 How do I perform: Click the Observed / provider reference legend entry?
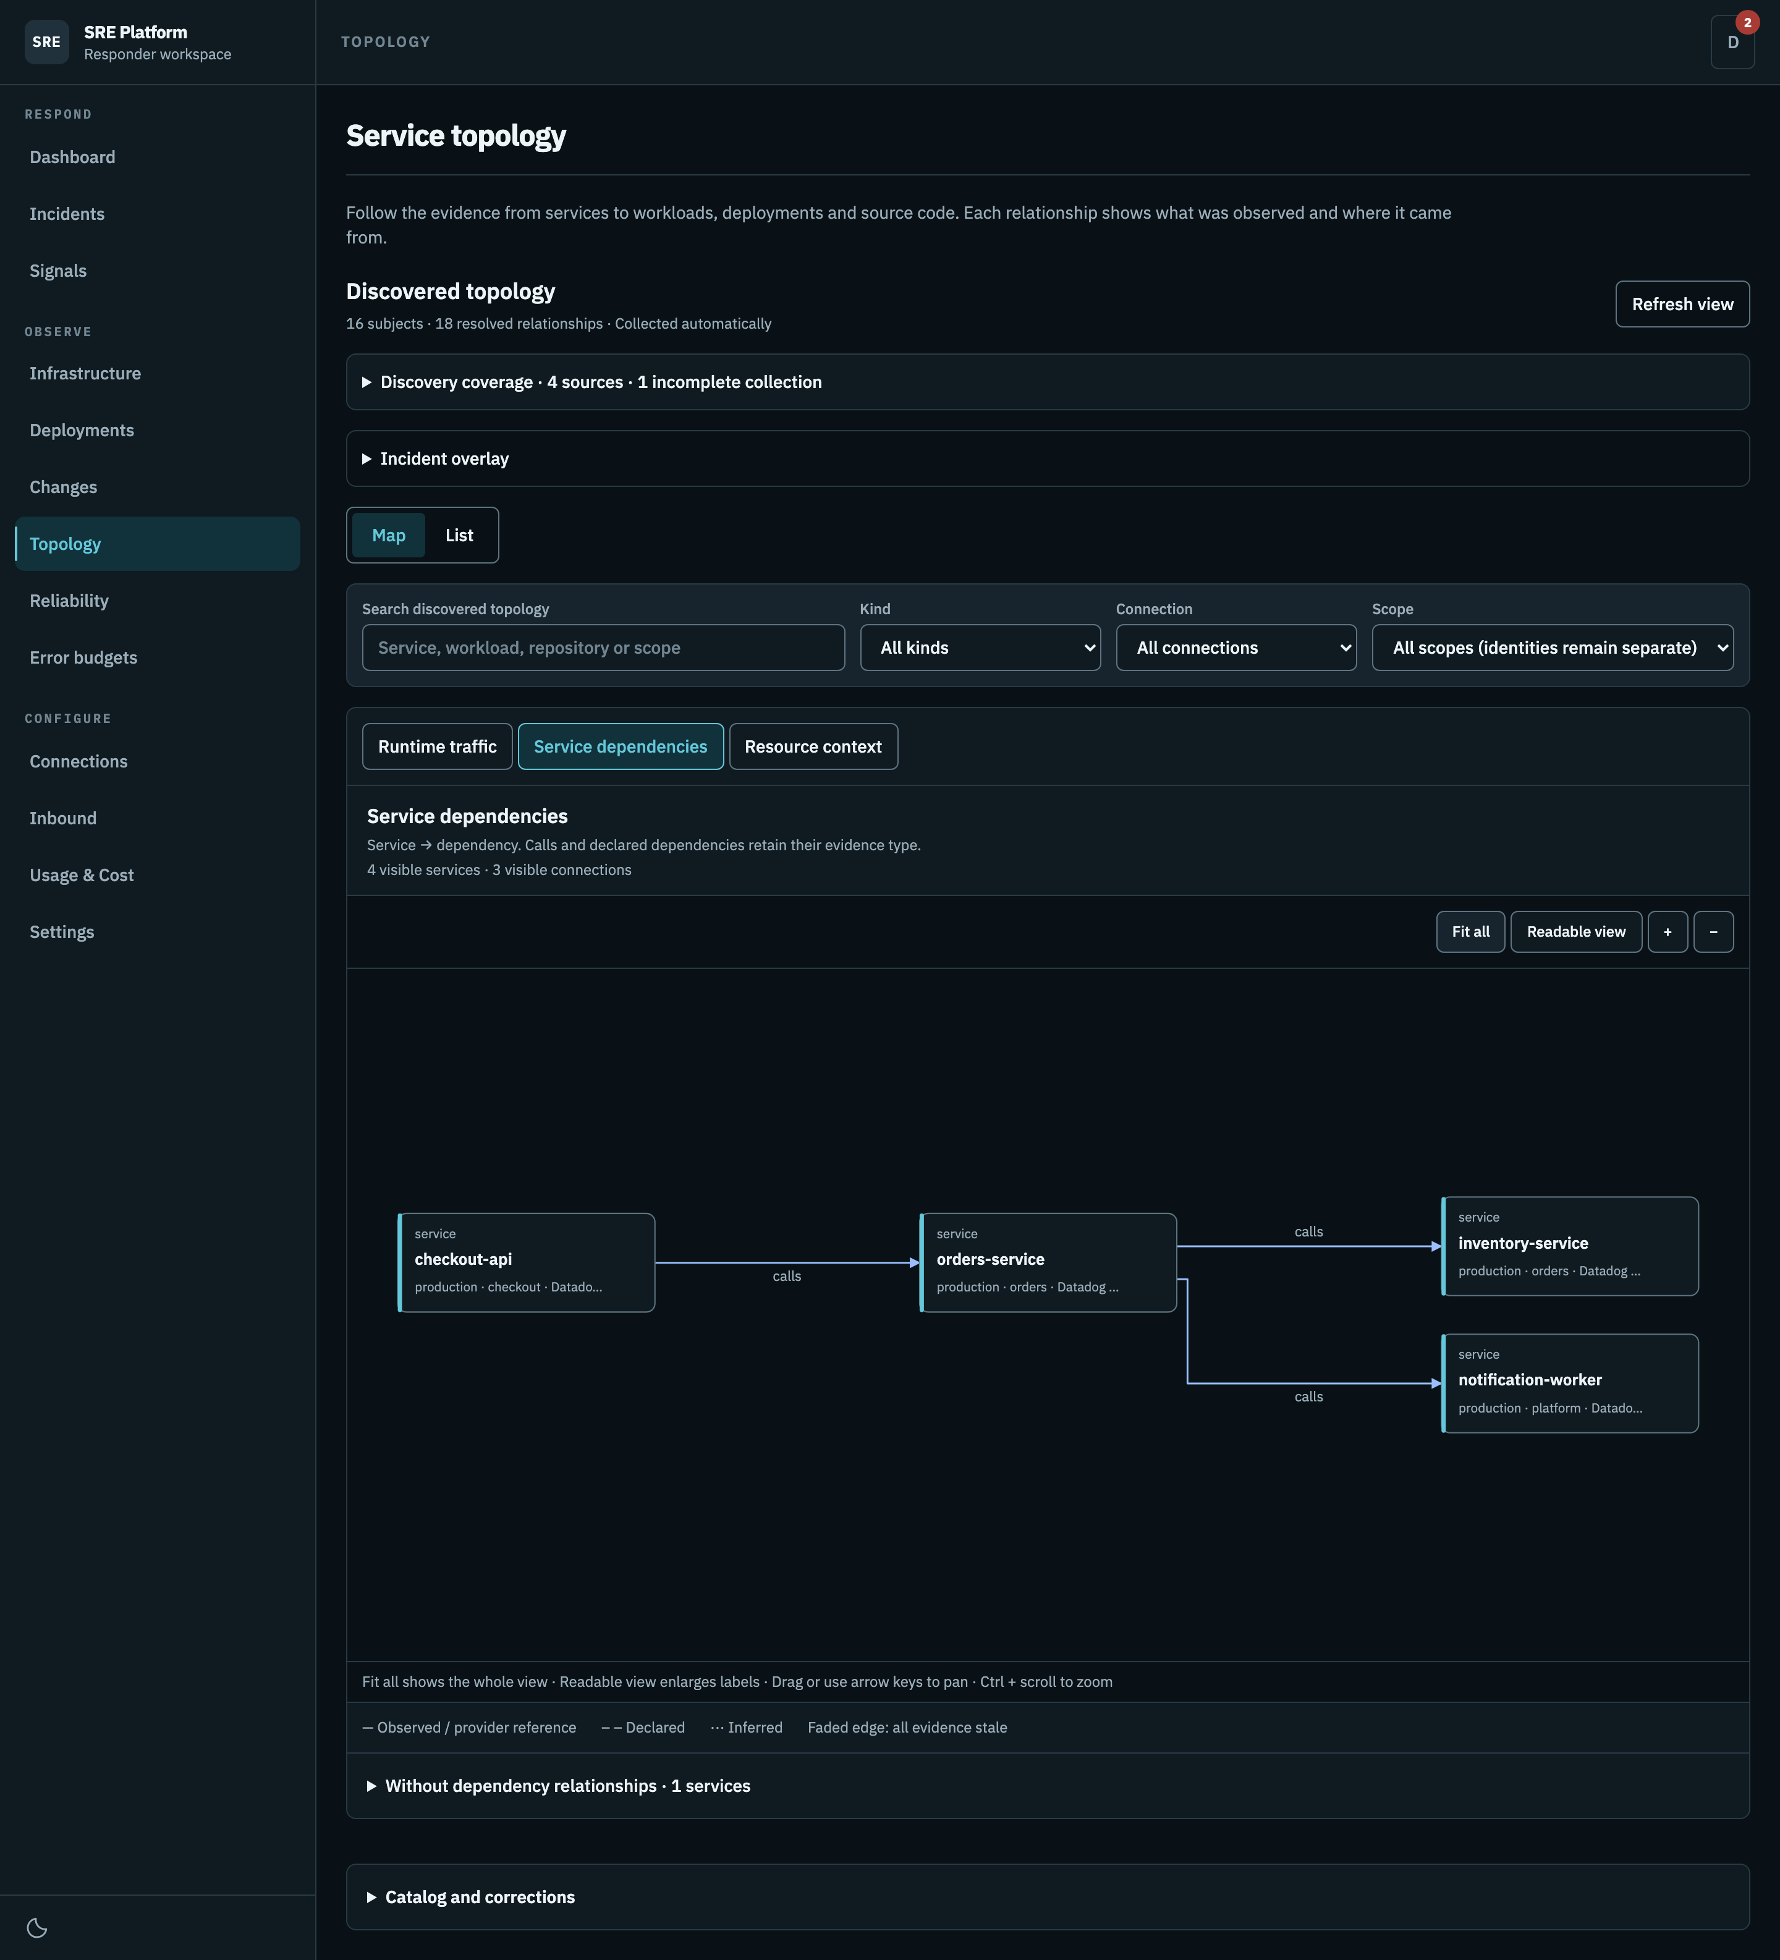[469, 1728]
